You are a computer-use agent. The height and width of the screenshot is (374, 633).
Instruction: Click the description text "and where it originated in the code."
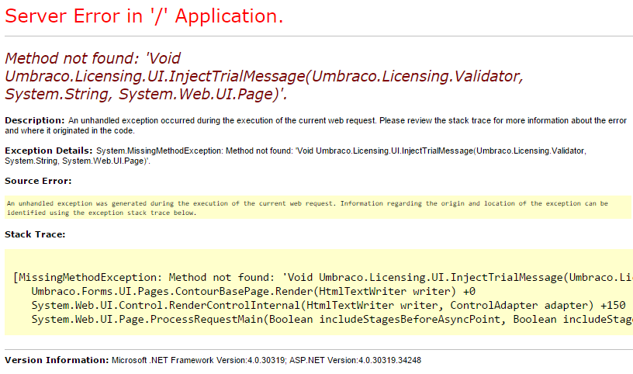tap(70, 131)
